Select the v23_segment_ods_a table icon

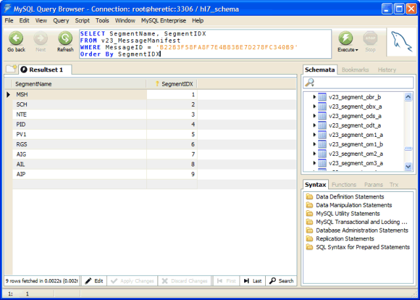pyautogui.click(x=322, y=116)
